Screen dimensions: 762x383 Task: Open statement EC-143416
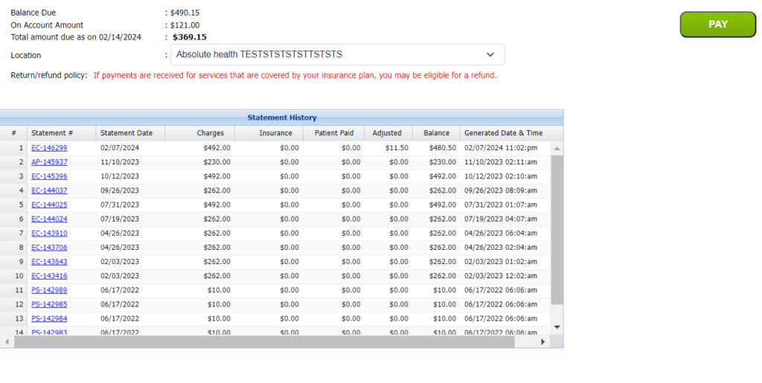[x=49, y=276]
